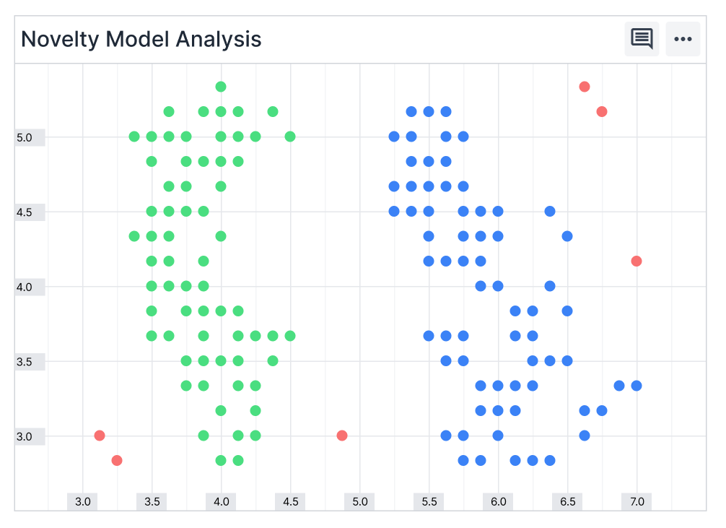726x528 pixels.
Task: Click the 6.0 label on the x-axis
Action: pos(498,501)
